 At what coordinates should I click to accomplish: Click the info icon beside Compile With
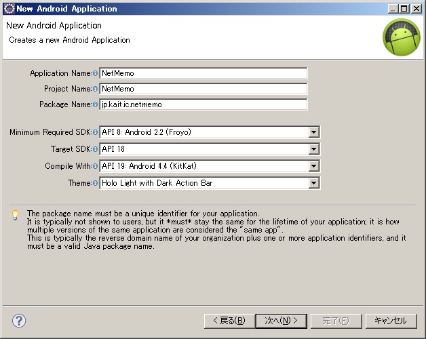(95, 166)
